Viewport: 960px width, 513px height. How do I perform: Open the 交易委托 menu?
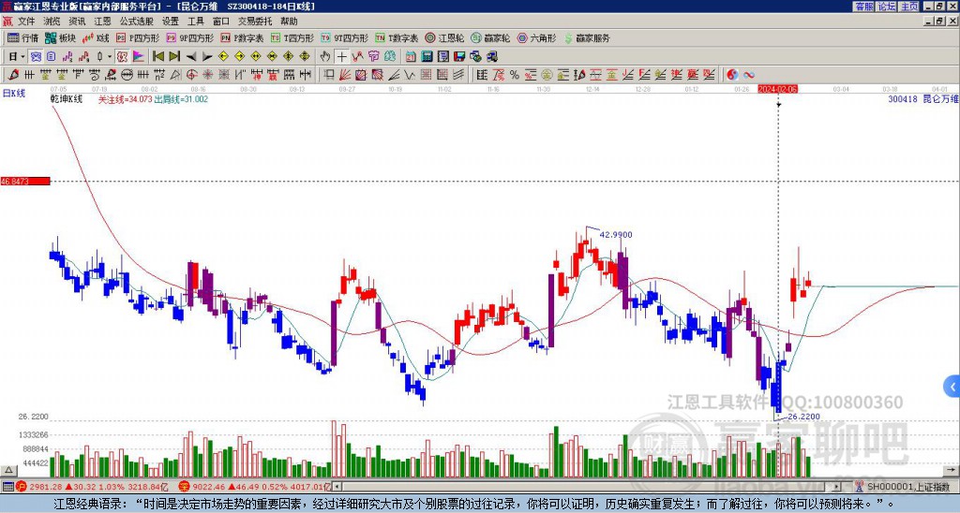[x=255, y=22]
